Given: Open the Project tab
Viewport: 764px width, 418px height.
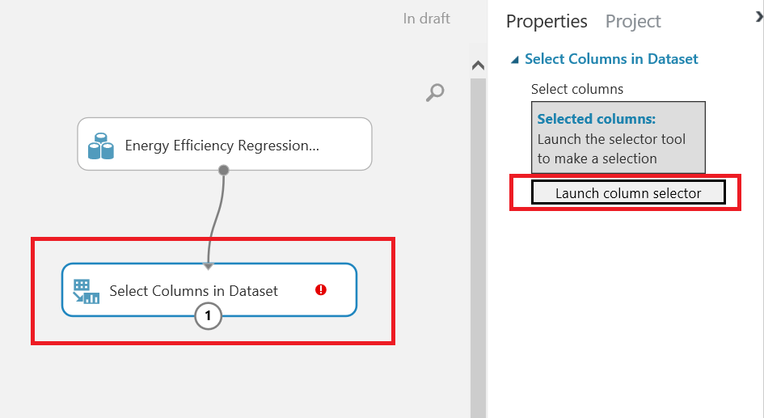Looking at the screenshot, I should click(x=633, y=22).
